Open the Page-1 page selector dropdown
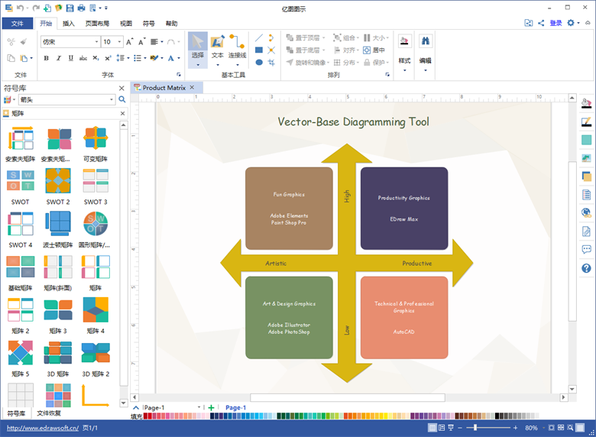596x437 pixels. tap(199, 407)
